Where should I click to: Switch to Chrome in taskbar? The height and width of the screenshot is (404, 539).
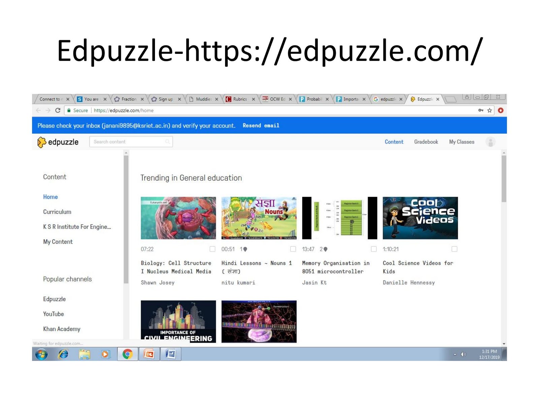coord(127,354)
